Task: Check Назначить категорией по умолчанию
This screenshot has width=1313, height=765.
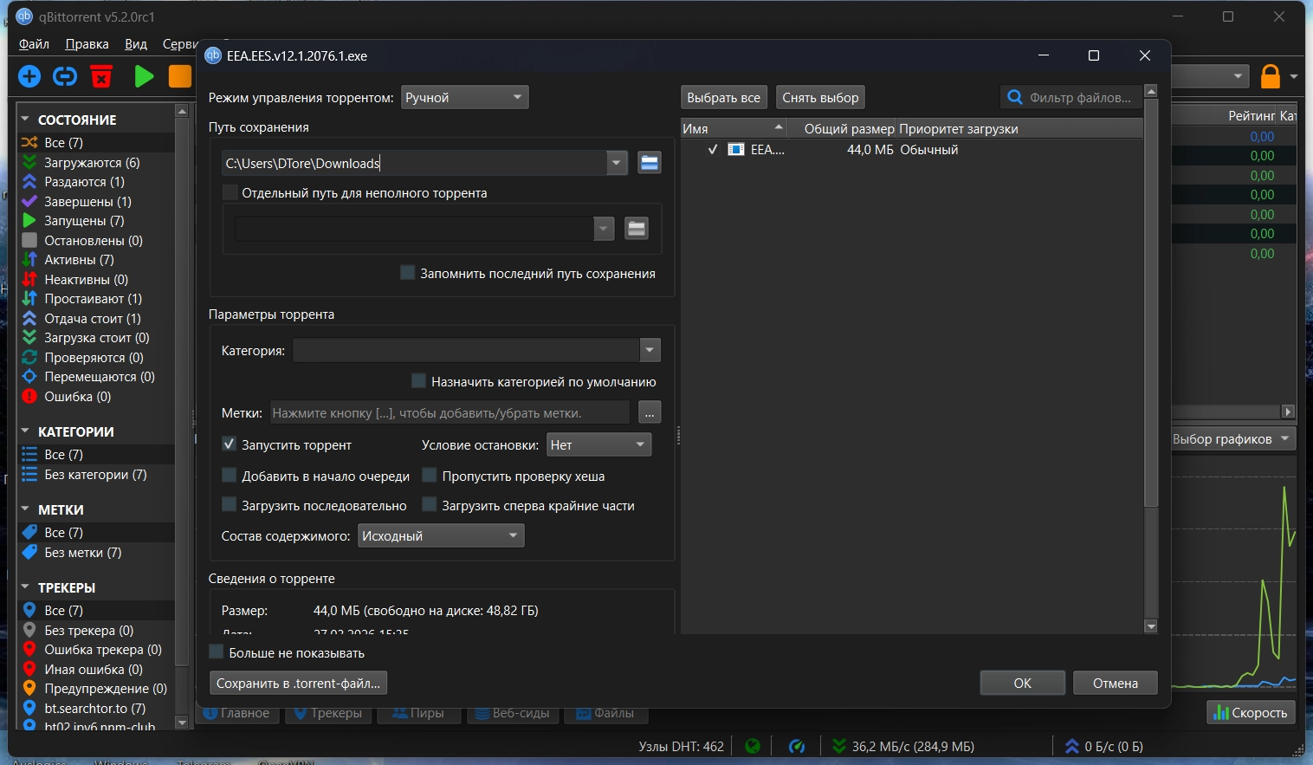Action: [x=419, y=381]
